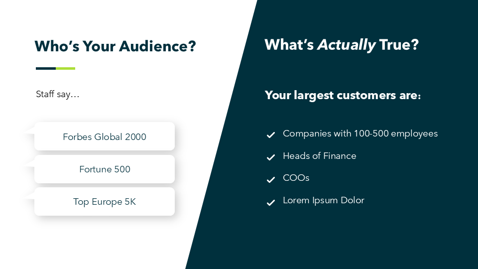
Task: Select the Forbes Global 2000 speech bubble
Action: tap(105, 136)
